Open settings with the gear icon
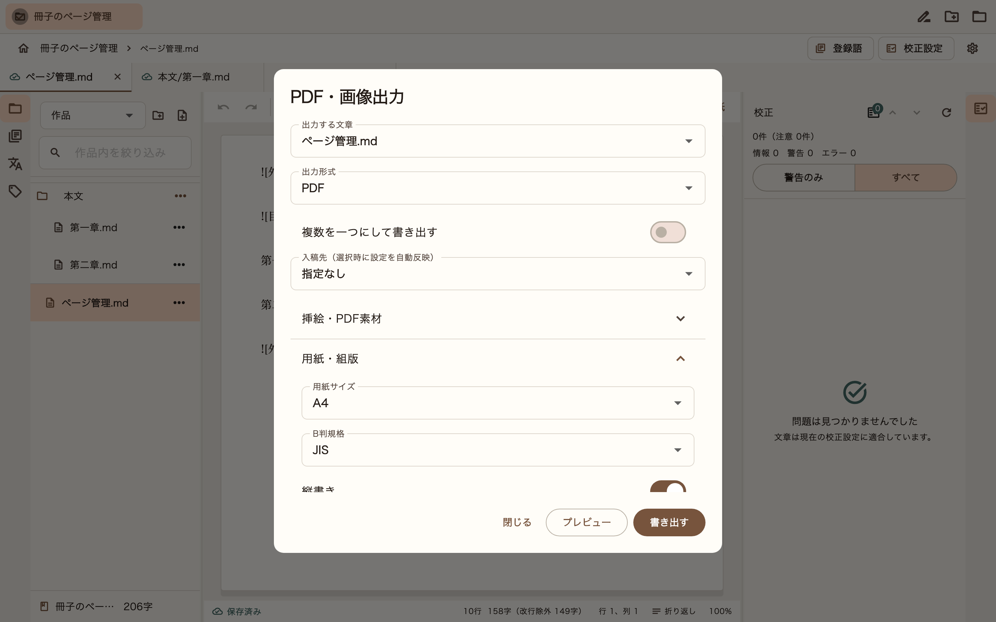The width and height of the screenshot is (996, 622). 972,48
